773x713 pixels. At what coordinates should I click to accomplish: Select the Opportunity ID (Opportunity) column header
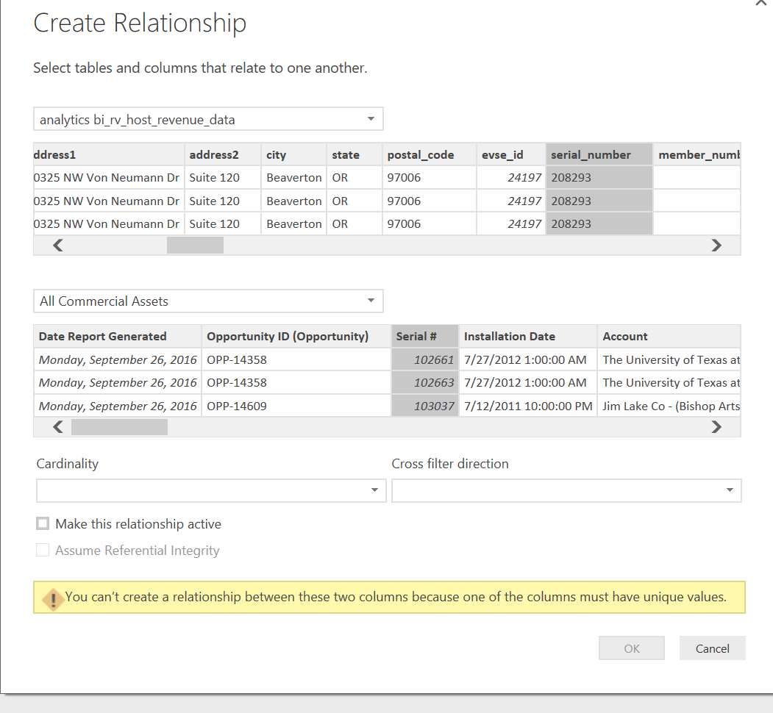tap(296, 337)
